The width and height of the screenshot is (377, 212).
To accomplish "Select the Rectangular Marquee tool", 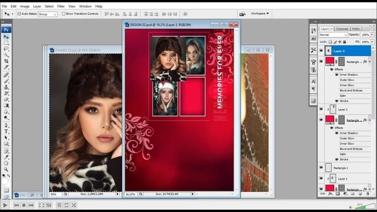I will 6,43.
